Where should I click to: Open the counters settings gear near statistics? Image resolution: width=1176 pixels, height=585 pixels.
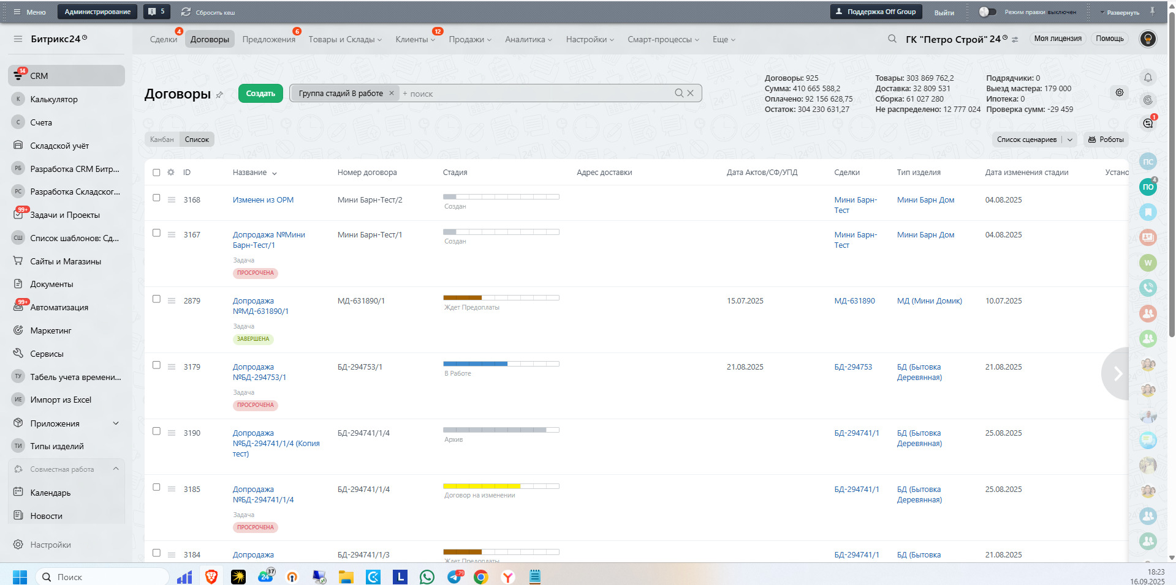pos(1119,92)
